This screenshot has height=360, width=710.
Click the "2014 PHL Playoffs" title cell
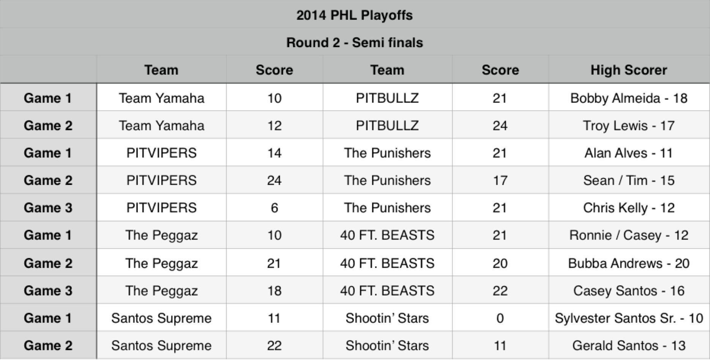354,15
